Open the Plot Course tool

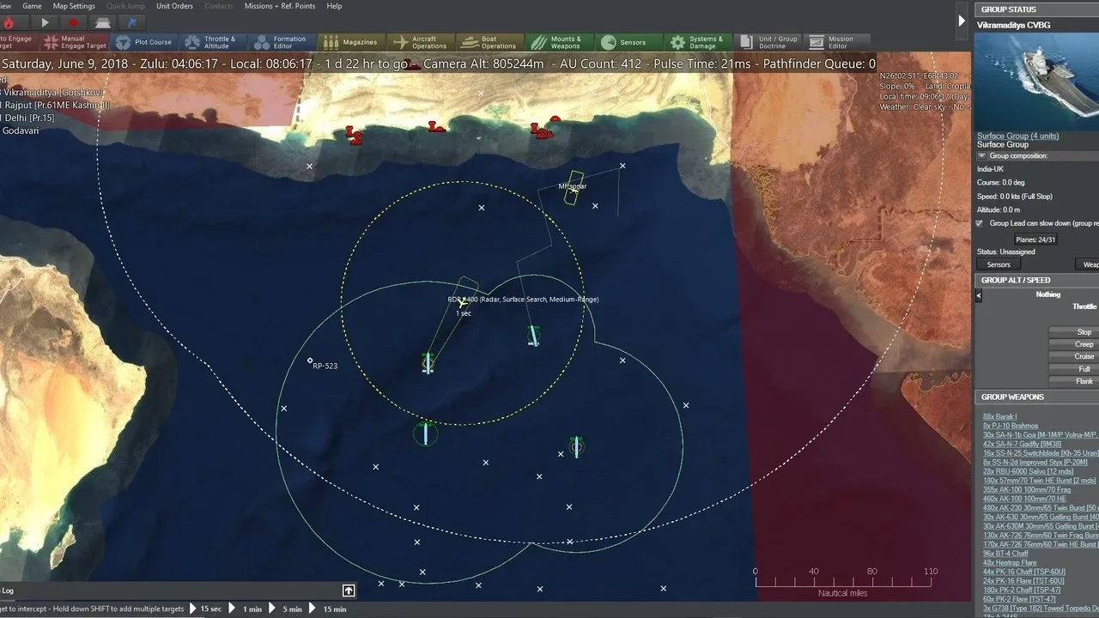click(143, 42)
